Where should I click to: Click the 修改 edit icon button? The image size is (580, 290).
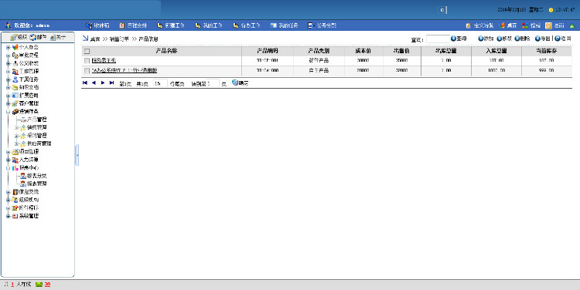coord(500,39)
